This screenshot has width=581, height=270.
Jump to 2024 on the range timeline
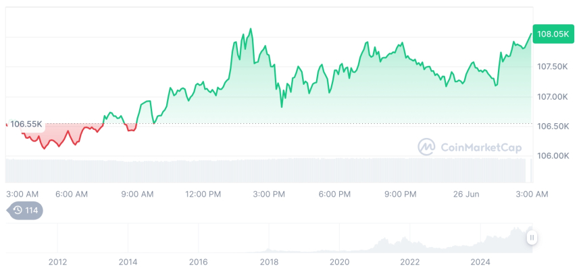pos(480,262)
